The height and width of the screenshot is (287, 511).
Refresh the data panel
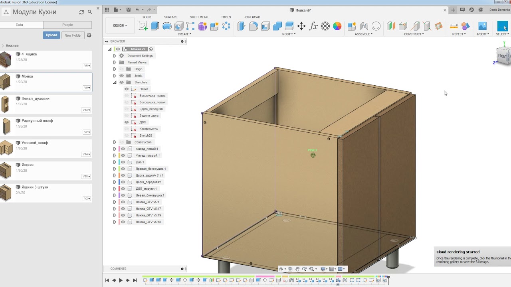82,12
